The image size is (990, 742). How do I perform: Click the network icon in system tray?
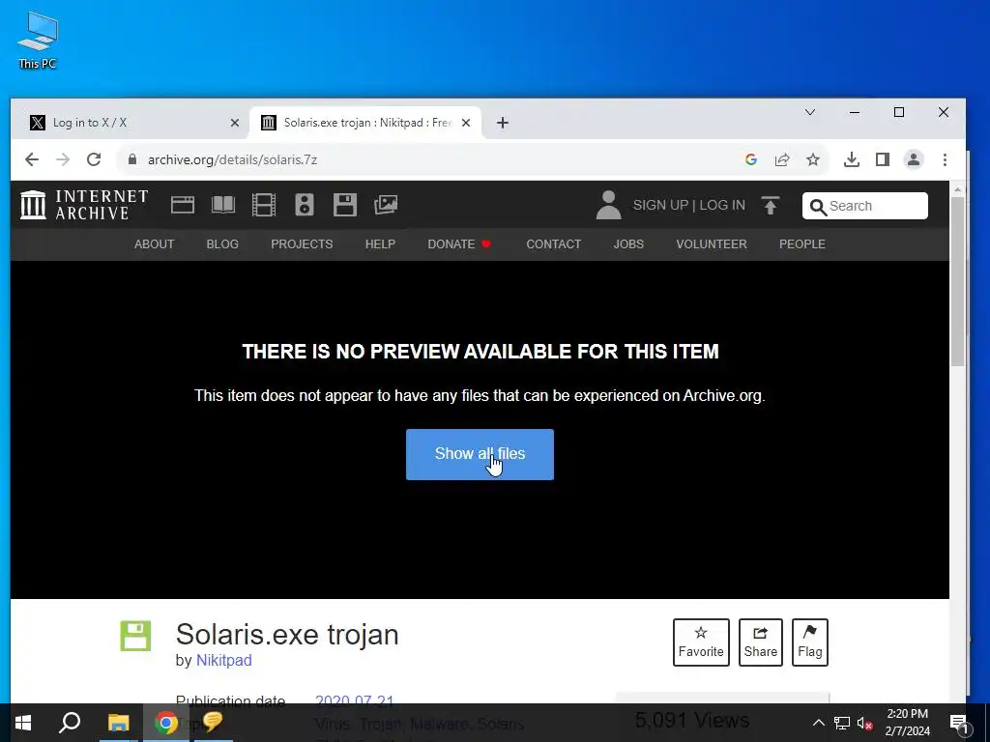pyautogui.click(x=842, y=723)
